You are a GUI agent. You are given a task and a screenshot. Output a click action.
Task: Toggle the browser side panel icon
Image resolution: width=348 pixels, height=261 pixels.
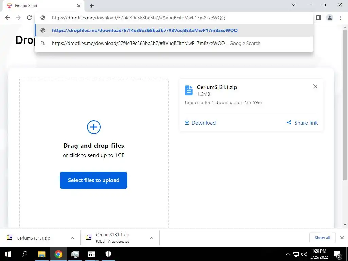point(319,18)
